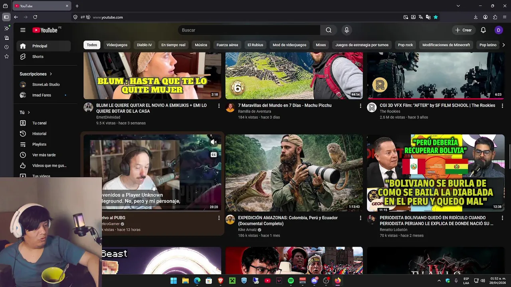Image resolution: width=511 pixels, height=287 pixels.
Task: Select the Música filter chip
Action: pos(201,45)
